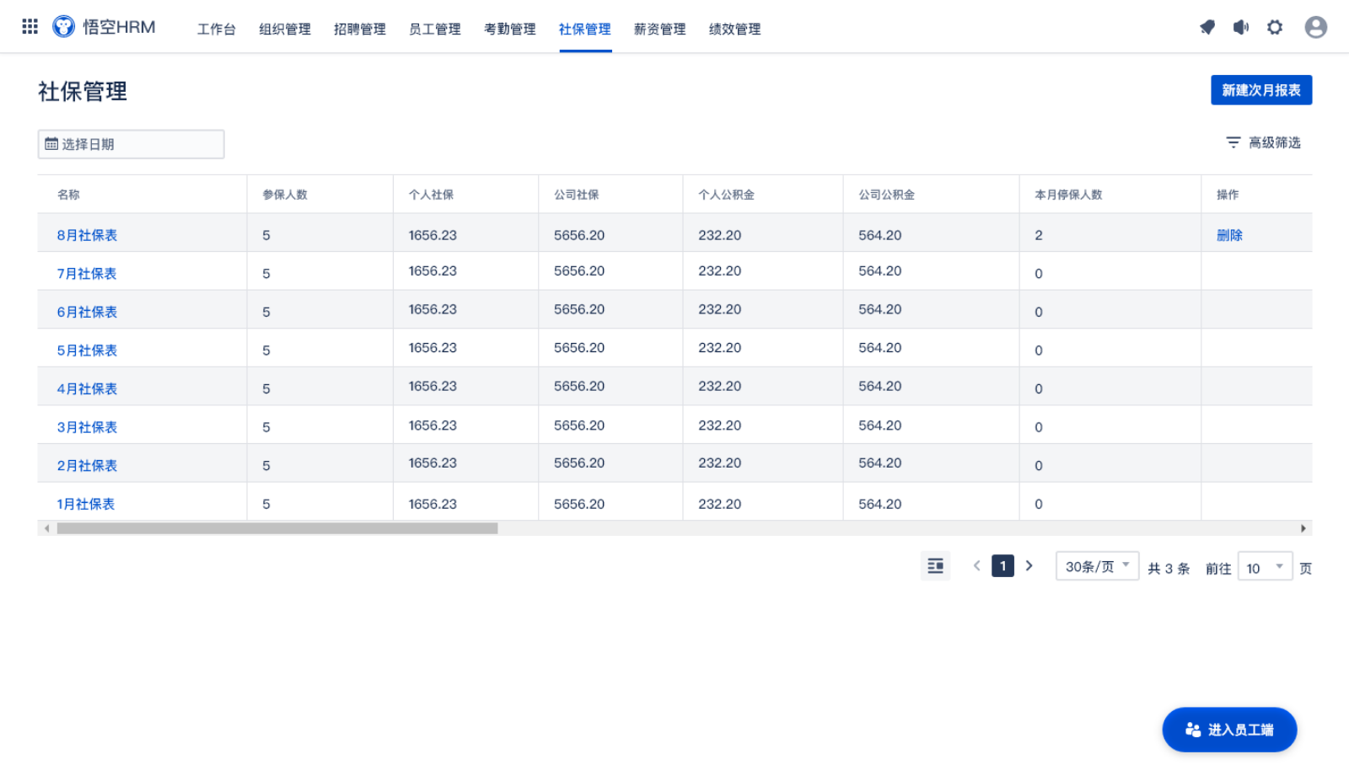Click the 本月停保人数 column header

pos(1068,195)
